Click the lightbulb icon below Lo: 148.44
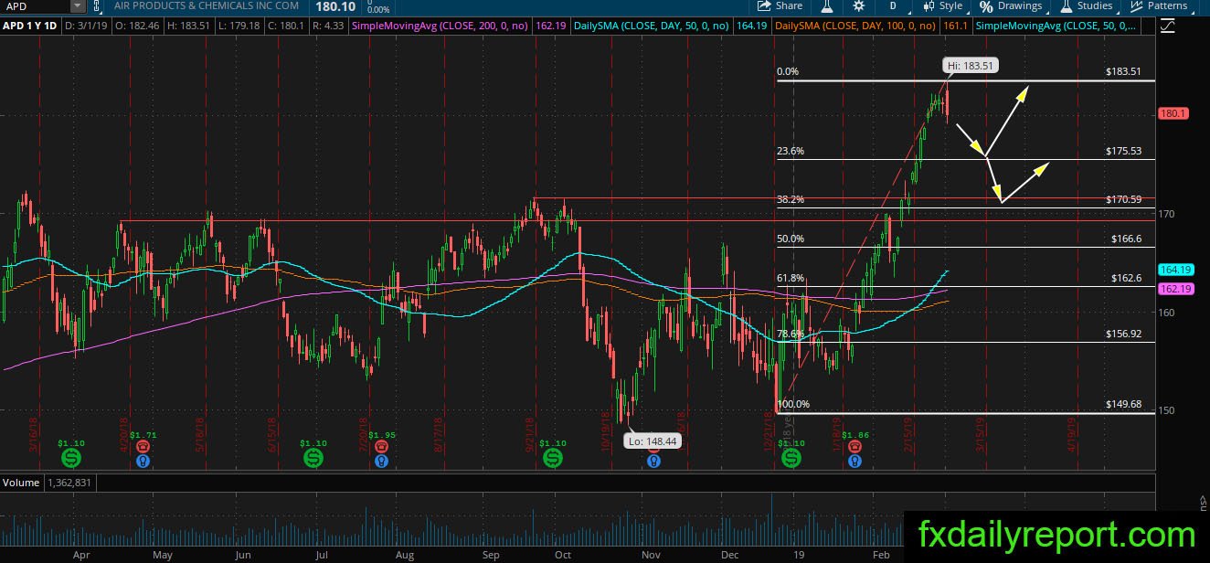 tap(653, 462)
